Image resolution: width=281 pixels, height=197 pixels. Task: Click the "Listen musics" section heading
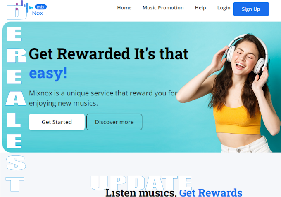tap(141, 193)
